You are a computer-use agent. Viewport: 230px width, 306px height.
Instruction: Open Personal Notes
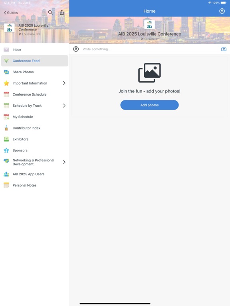tap(35, 185)
